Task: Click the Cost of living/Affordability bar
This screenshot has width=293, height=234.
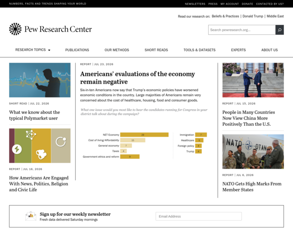Action: [x=133, y=140]
